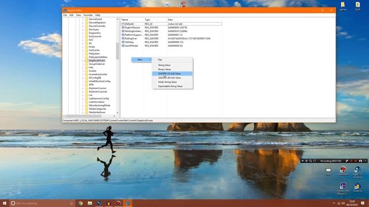369x207 pixels.
Task: Click the MinDxgKrnlVersion value icon
Action: click(x=123, y=31)
